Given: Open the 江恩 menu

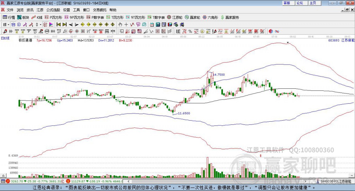Looking at the screenshot, I should coord(40,10).
